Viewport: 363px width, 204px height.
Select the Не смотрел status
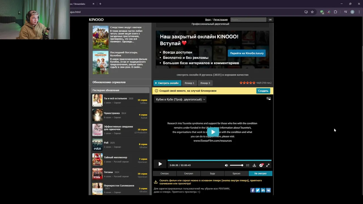pos(260,173)
